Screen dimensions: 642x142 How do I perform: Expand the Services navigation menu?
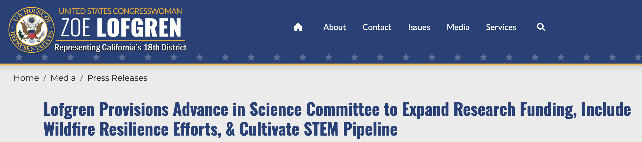click(x=501, y=27)
